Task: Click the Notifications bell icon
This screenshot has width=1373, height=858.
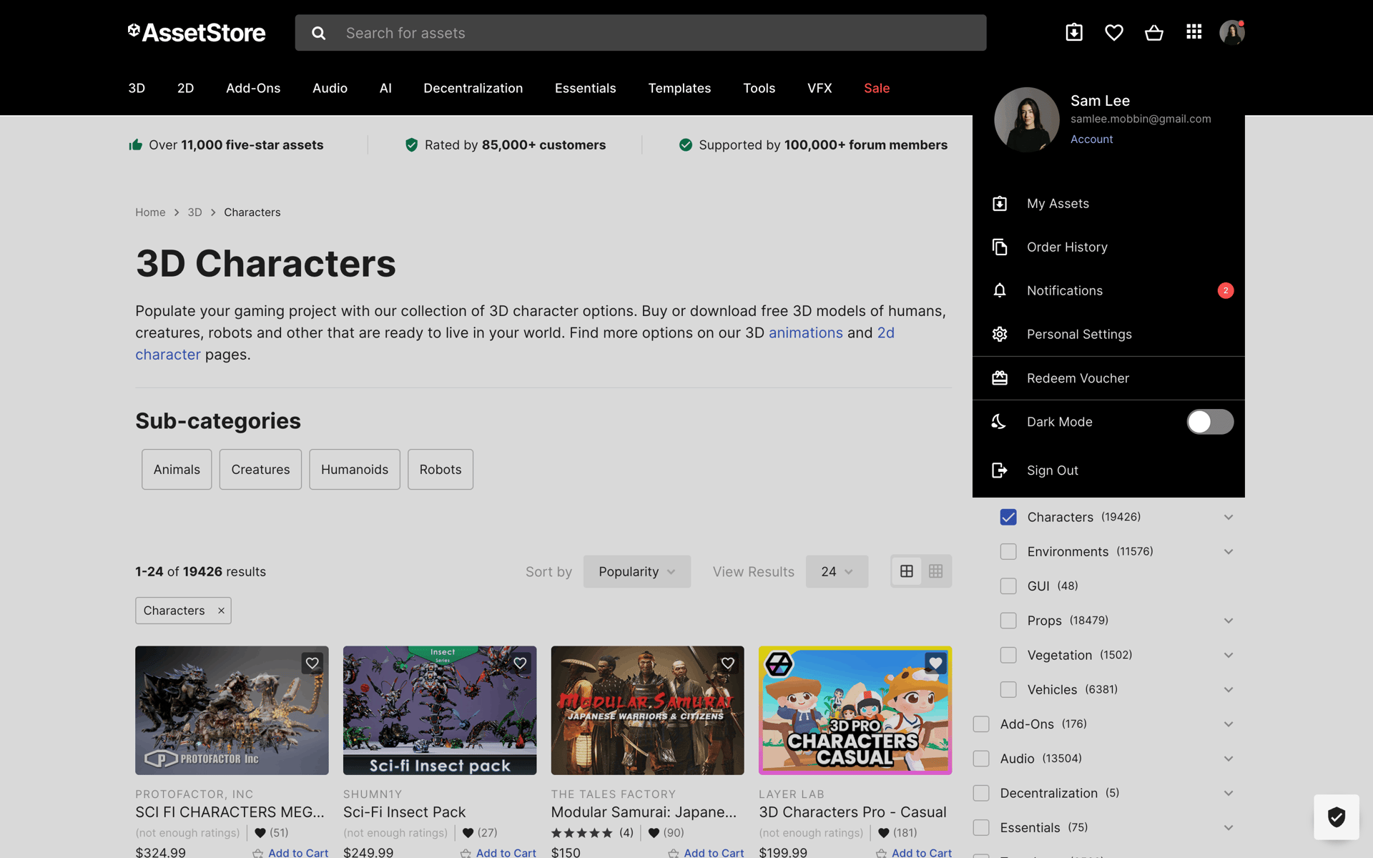Action: click(x=1000, y=290)
